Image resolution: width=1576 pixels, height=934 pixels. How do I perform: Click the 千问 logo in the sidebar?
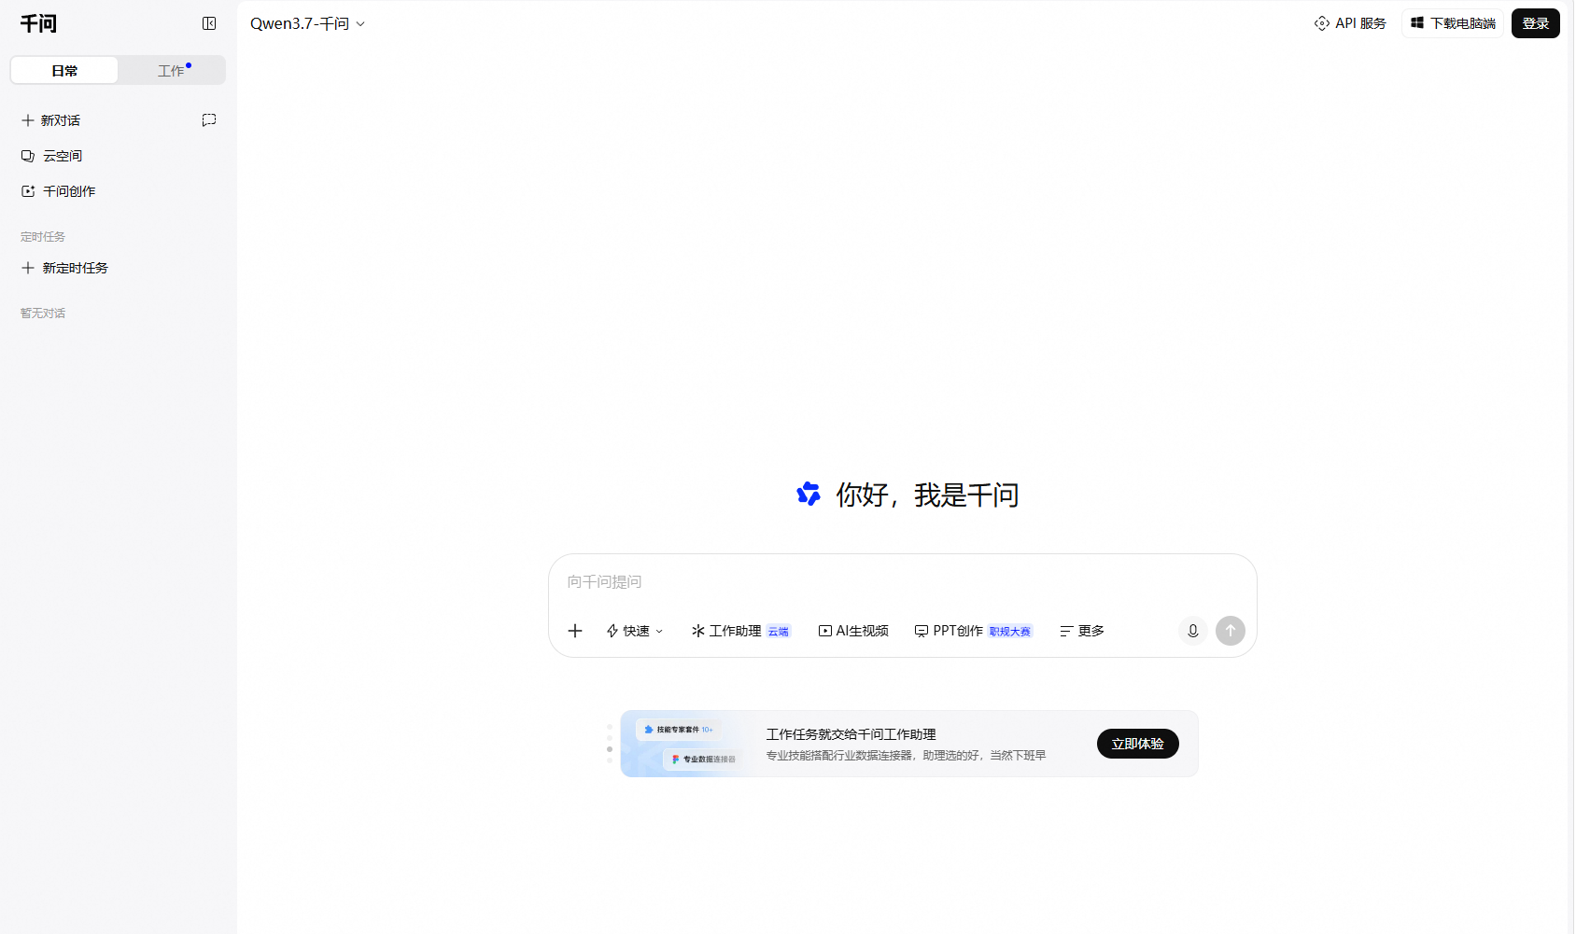pyautogui.click(x=38, y=23)
